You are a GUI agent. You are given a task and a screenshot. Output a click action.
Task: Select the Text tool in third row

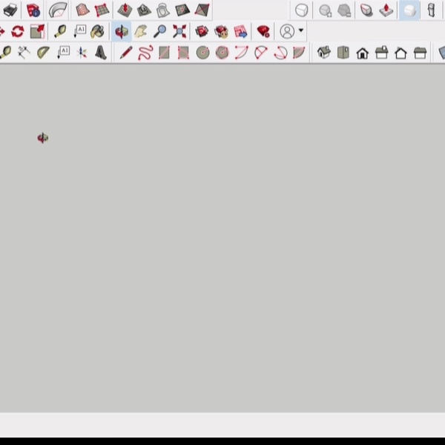63,53
